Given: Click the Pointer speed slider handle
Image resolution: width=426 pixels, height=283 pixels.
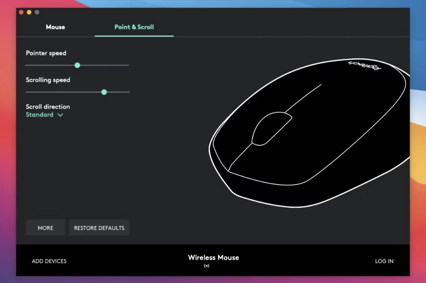Looking at the screenshot, I should coord(77,65).
